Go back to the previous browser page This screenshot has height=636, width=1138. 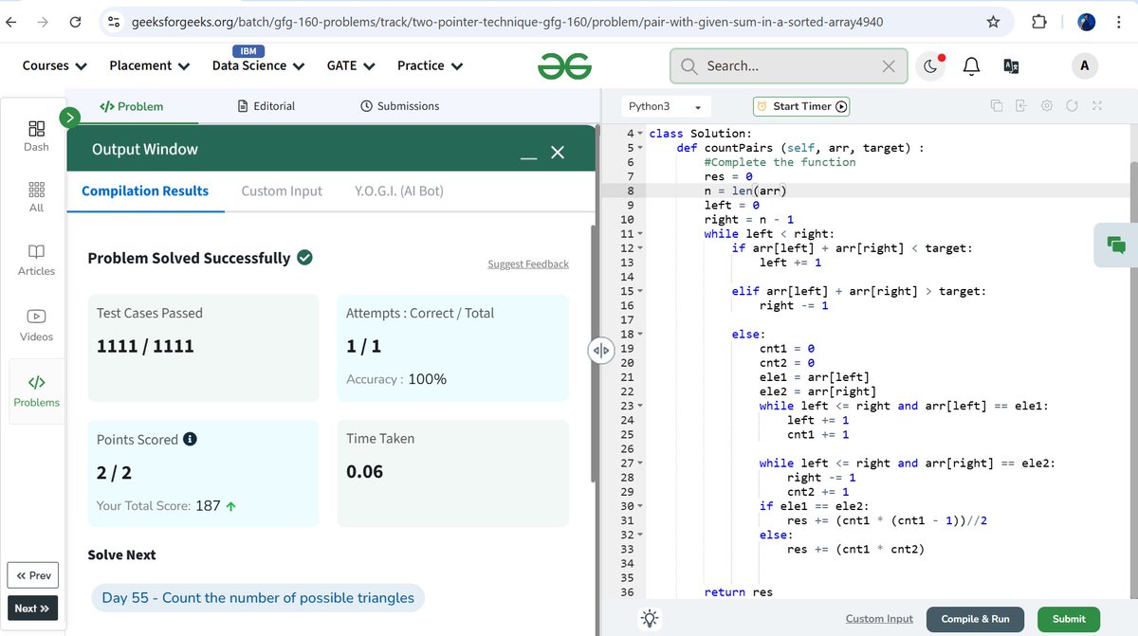pos(11,22)
